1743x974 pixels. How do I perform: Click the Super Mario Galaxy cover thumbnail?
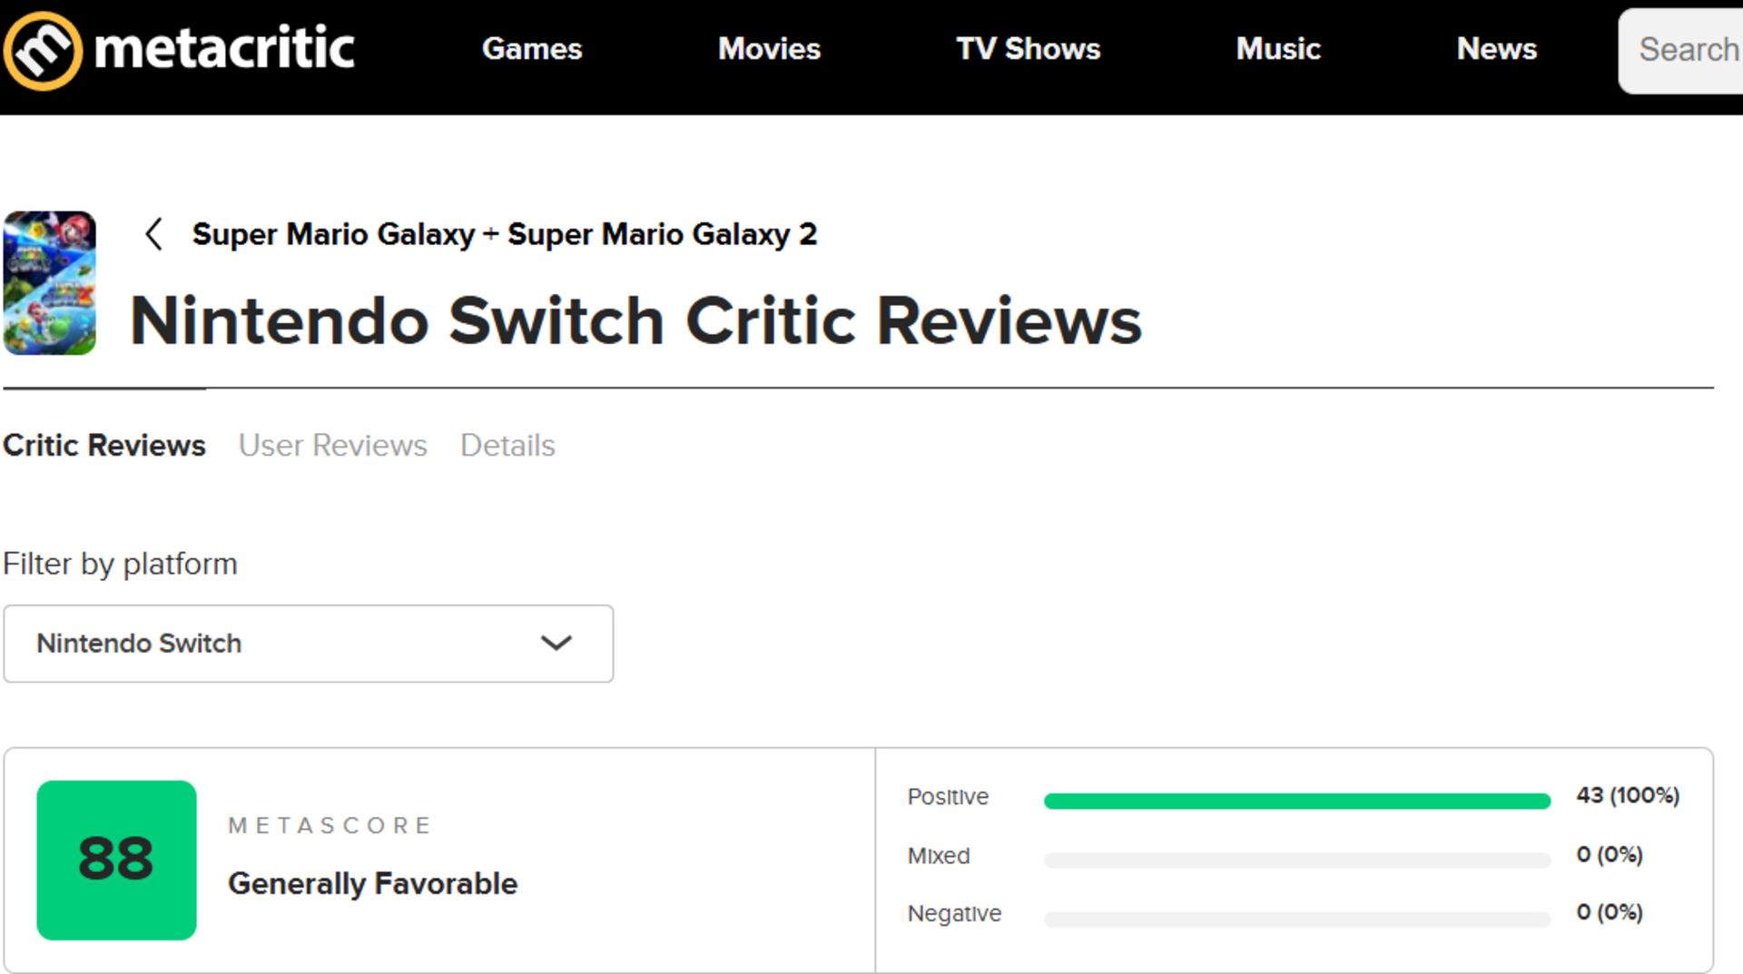click(50, 283)
